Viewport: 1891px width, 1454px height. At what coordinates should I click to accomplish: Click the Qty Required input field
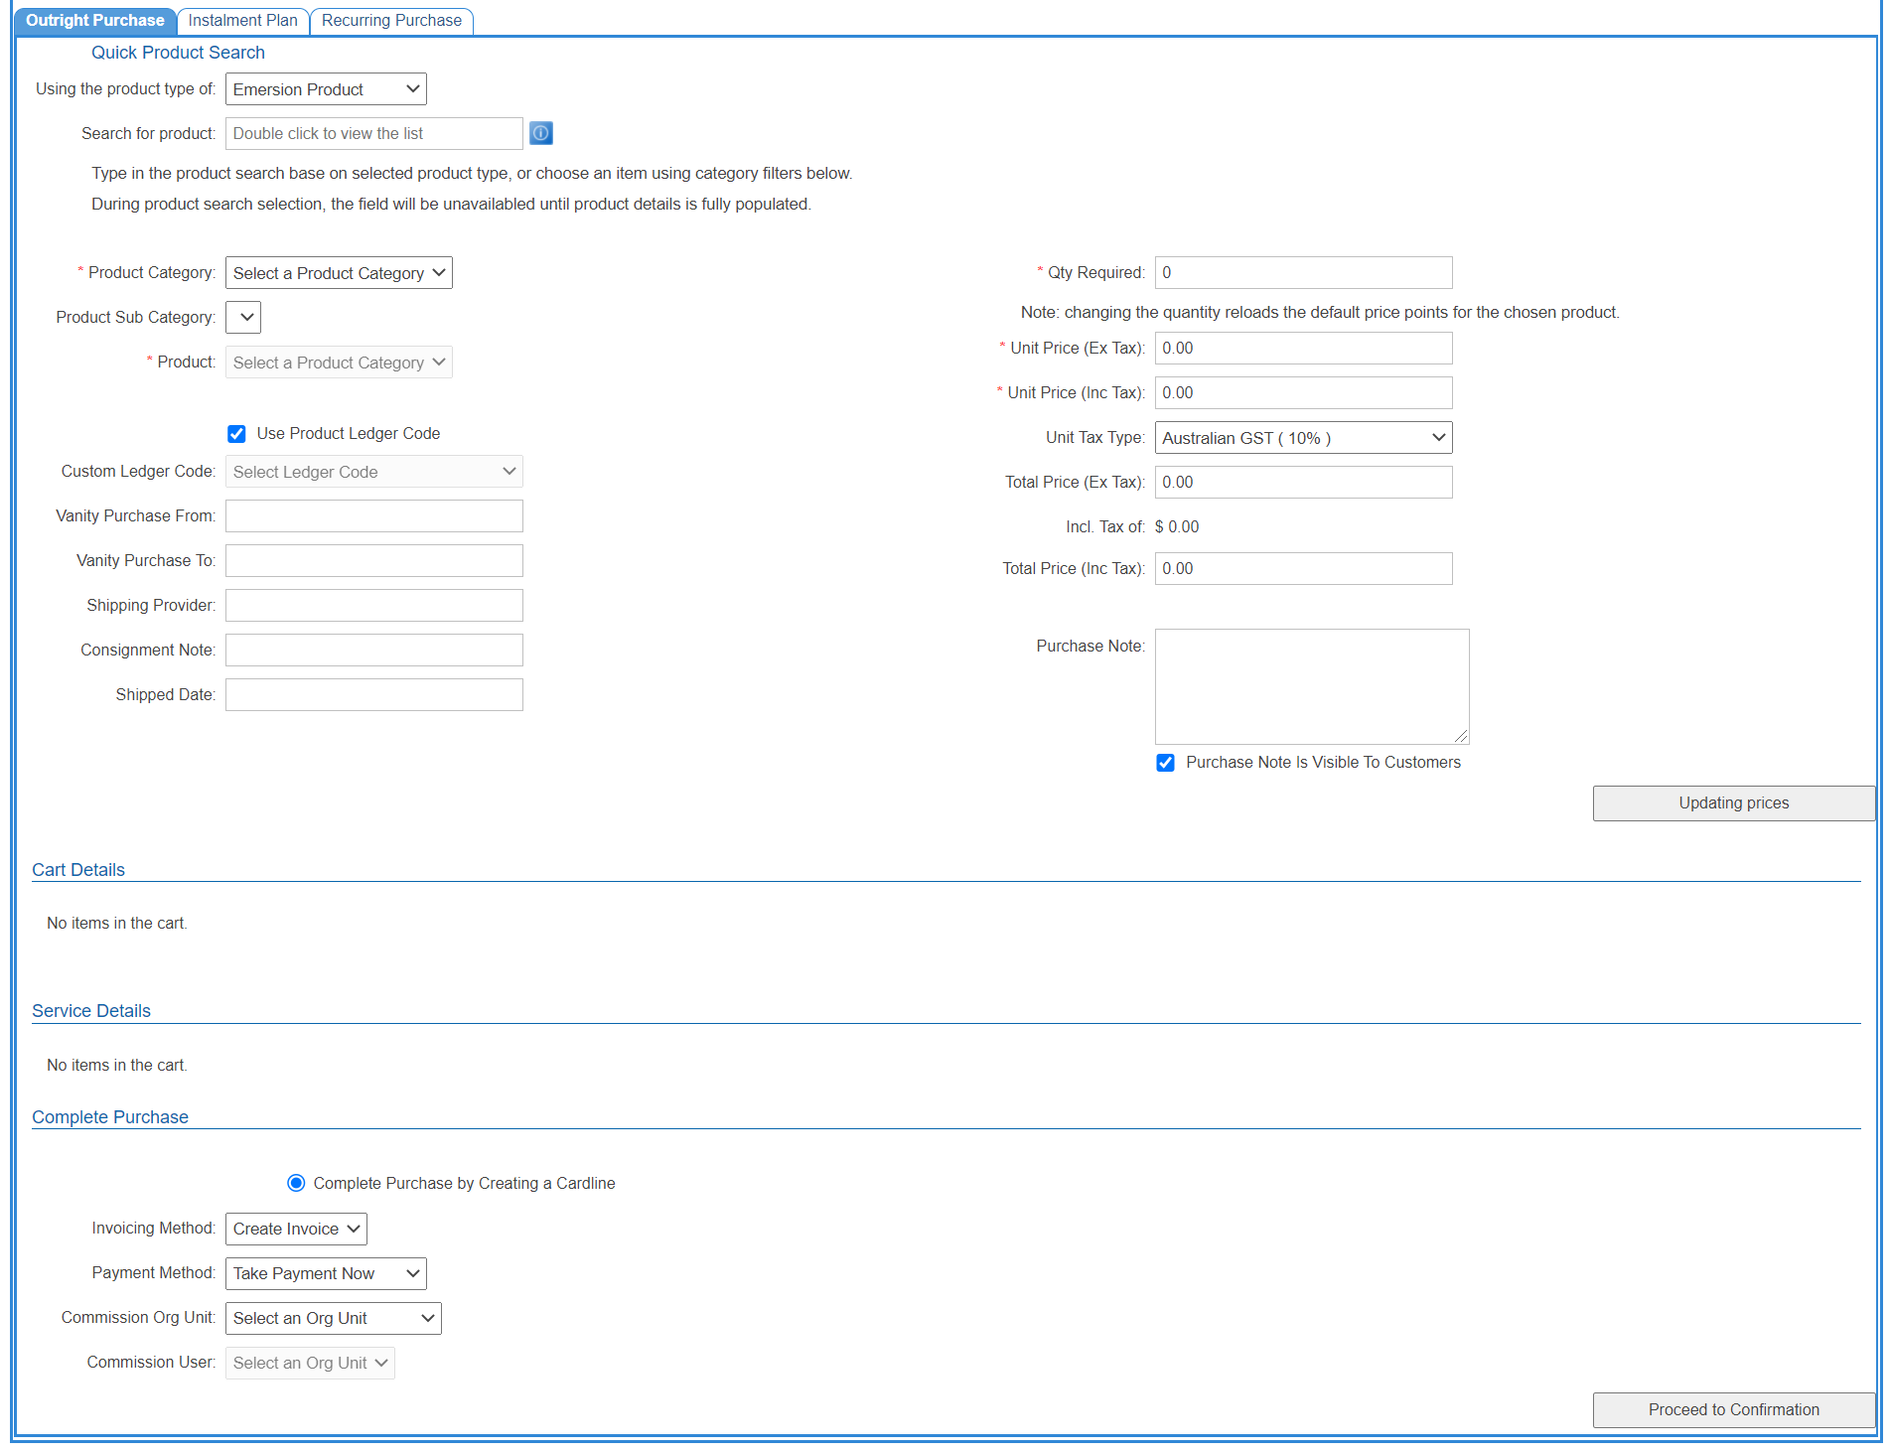click(x=1302, y=273)
